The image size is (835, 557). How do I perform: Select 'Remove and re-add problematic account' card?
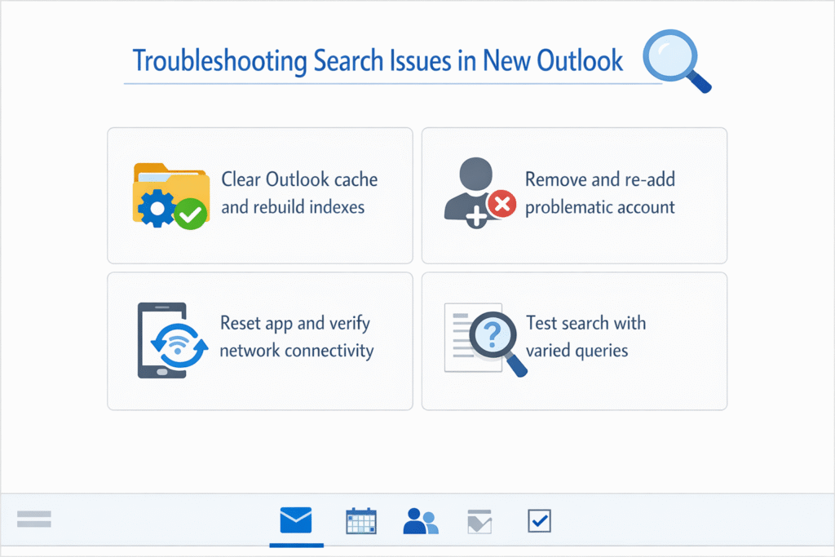tap(573, 194)
